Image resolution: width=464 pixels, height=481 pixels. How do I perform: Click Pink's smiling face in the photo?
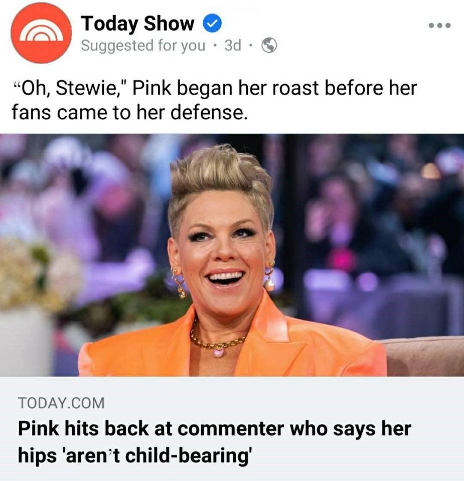tap(222, 252)
